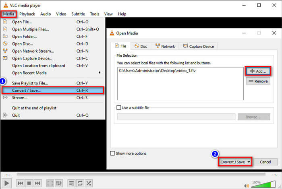Click the next media skip button
This screenshot has width=282, height=189.
pos(37,183)
